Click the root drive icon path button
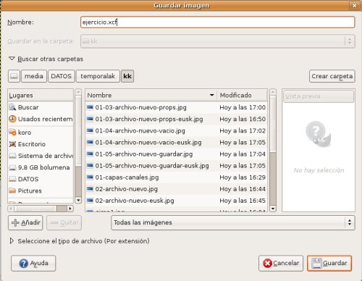Screen dimensions: 362x281 click(14, 76)
